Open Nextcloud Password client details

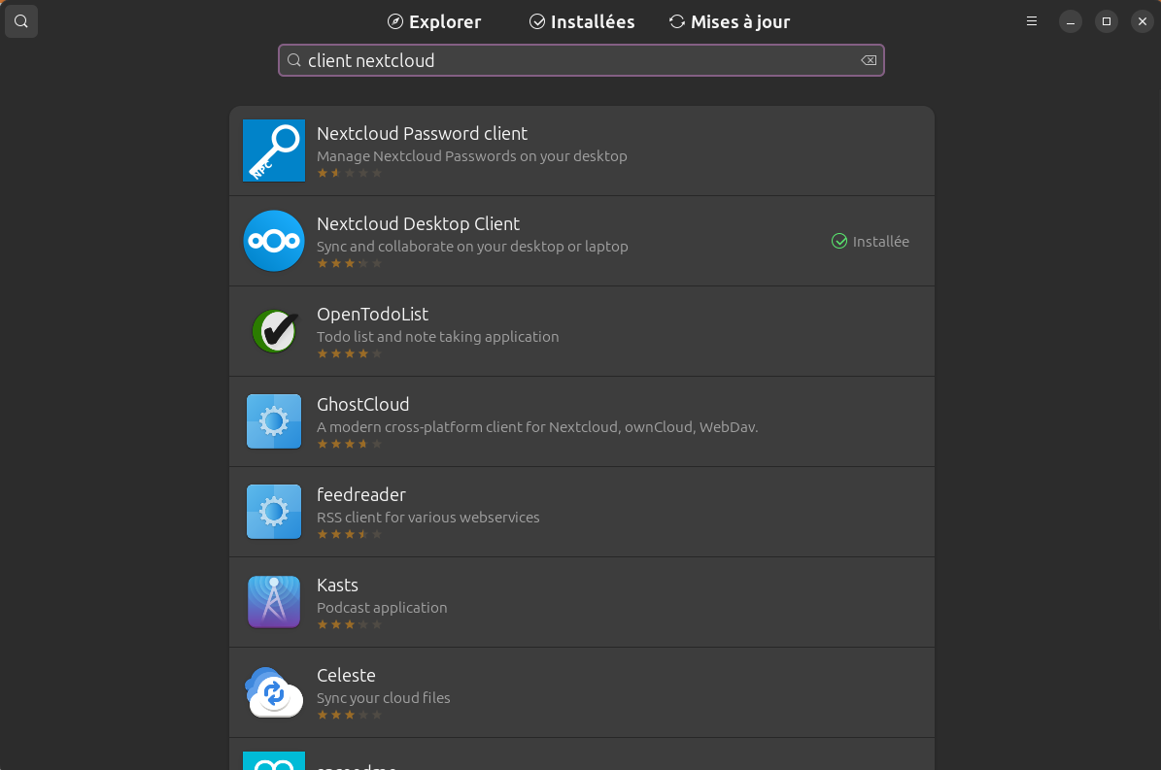582,151
